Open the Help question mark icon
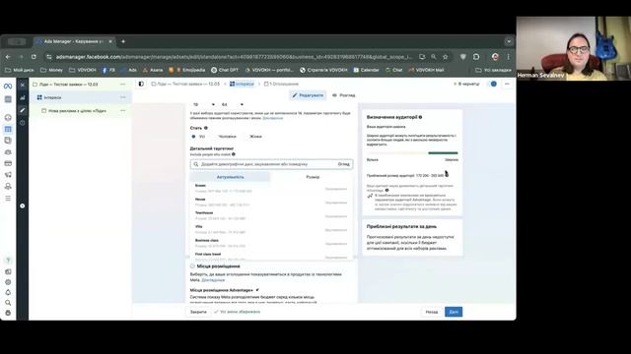Viewport: 631px width, 354px height. (x=8, y=261)
